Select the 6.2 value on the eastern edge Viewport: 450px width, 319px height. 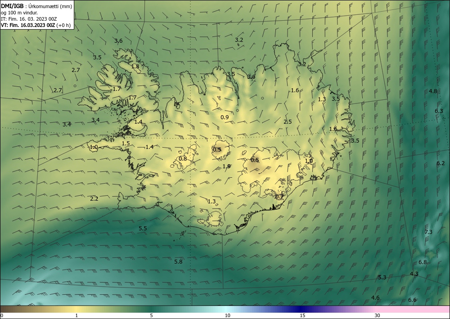(x=441, y=163)
